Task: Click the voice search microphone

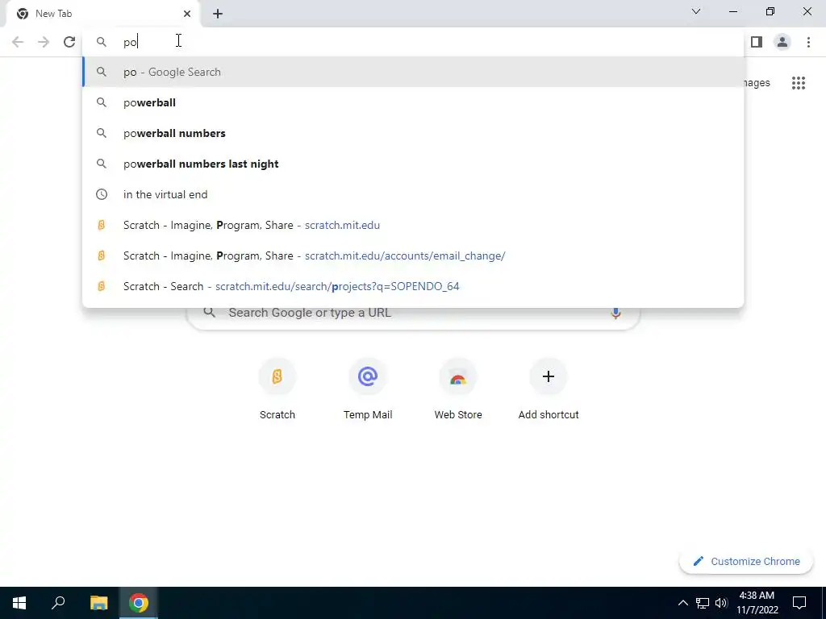Action: coord(615,313)
